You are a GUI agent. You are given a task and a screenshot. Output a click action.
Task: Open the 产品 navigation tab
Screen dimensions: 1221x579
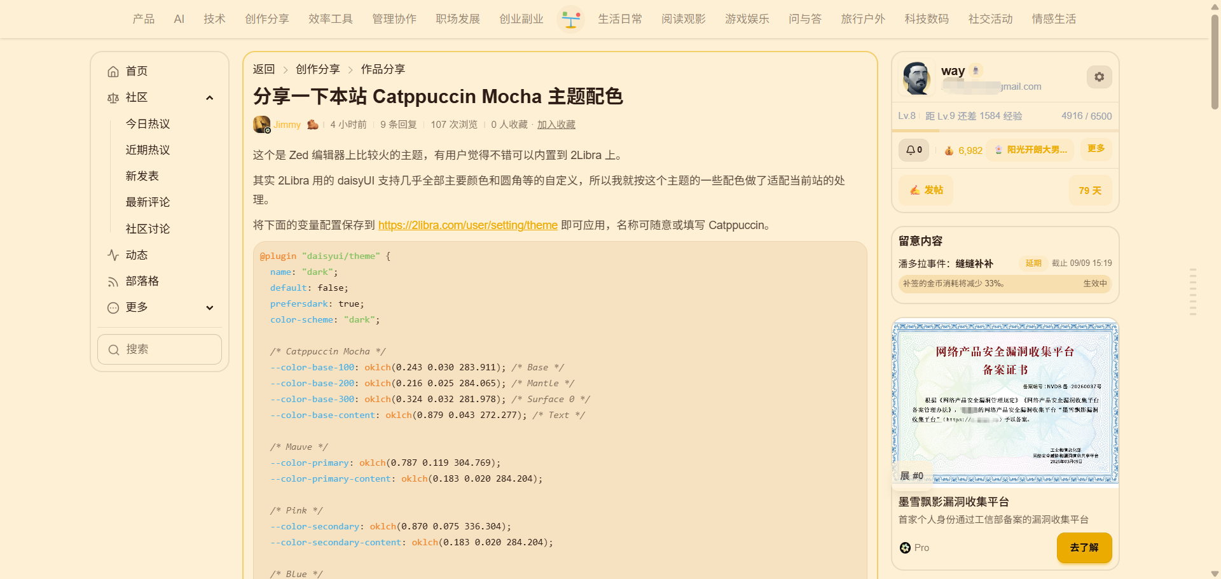pos(144,19)
